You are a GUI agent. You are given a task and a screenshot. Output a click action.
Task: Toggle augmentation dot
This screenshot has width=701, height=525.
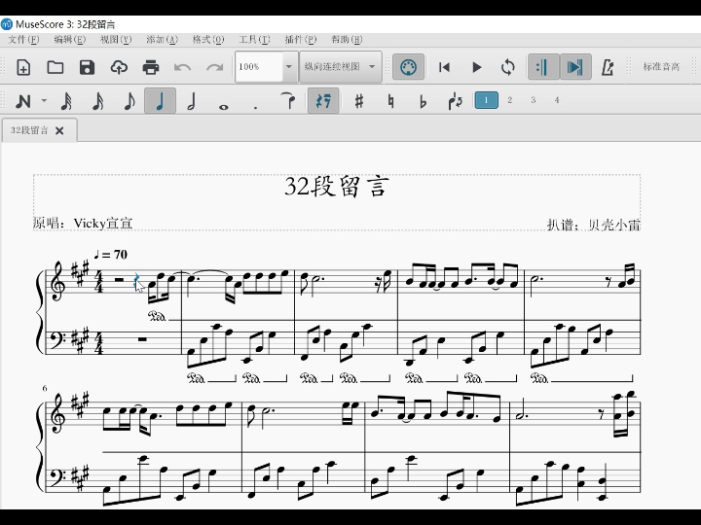pyautogui.click(x=255, y=107)
